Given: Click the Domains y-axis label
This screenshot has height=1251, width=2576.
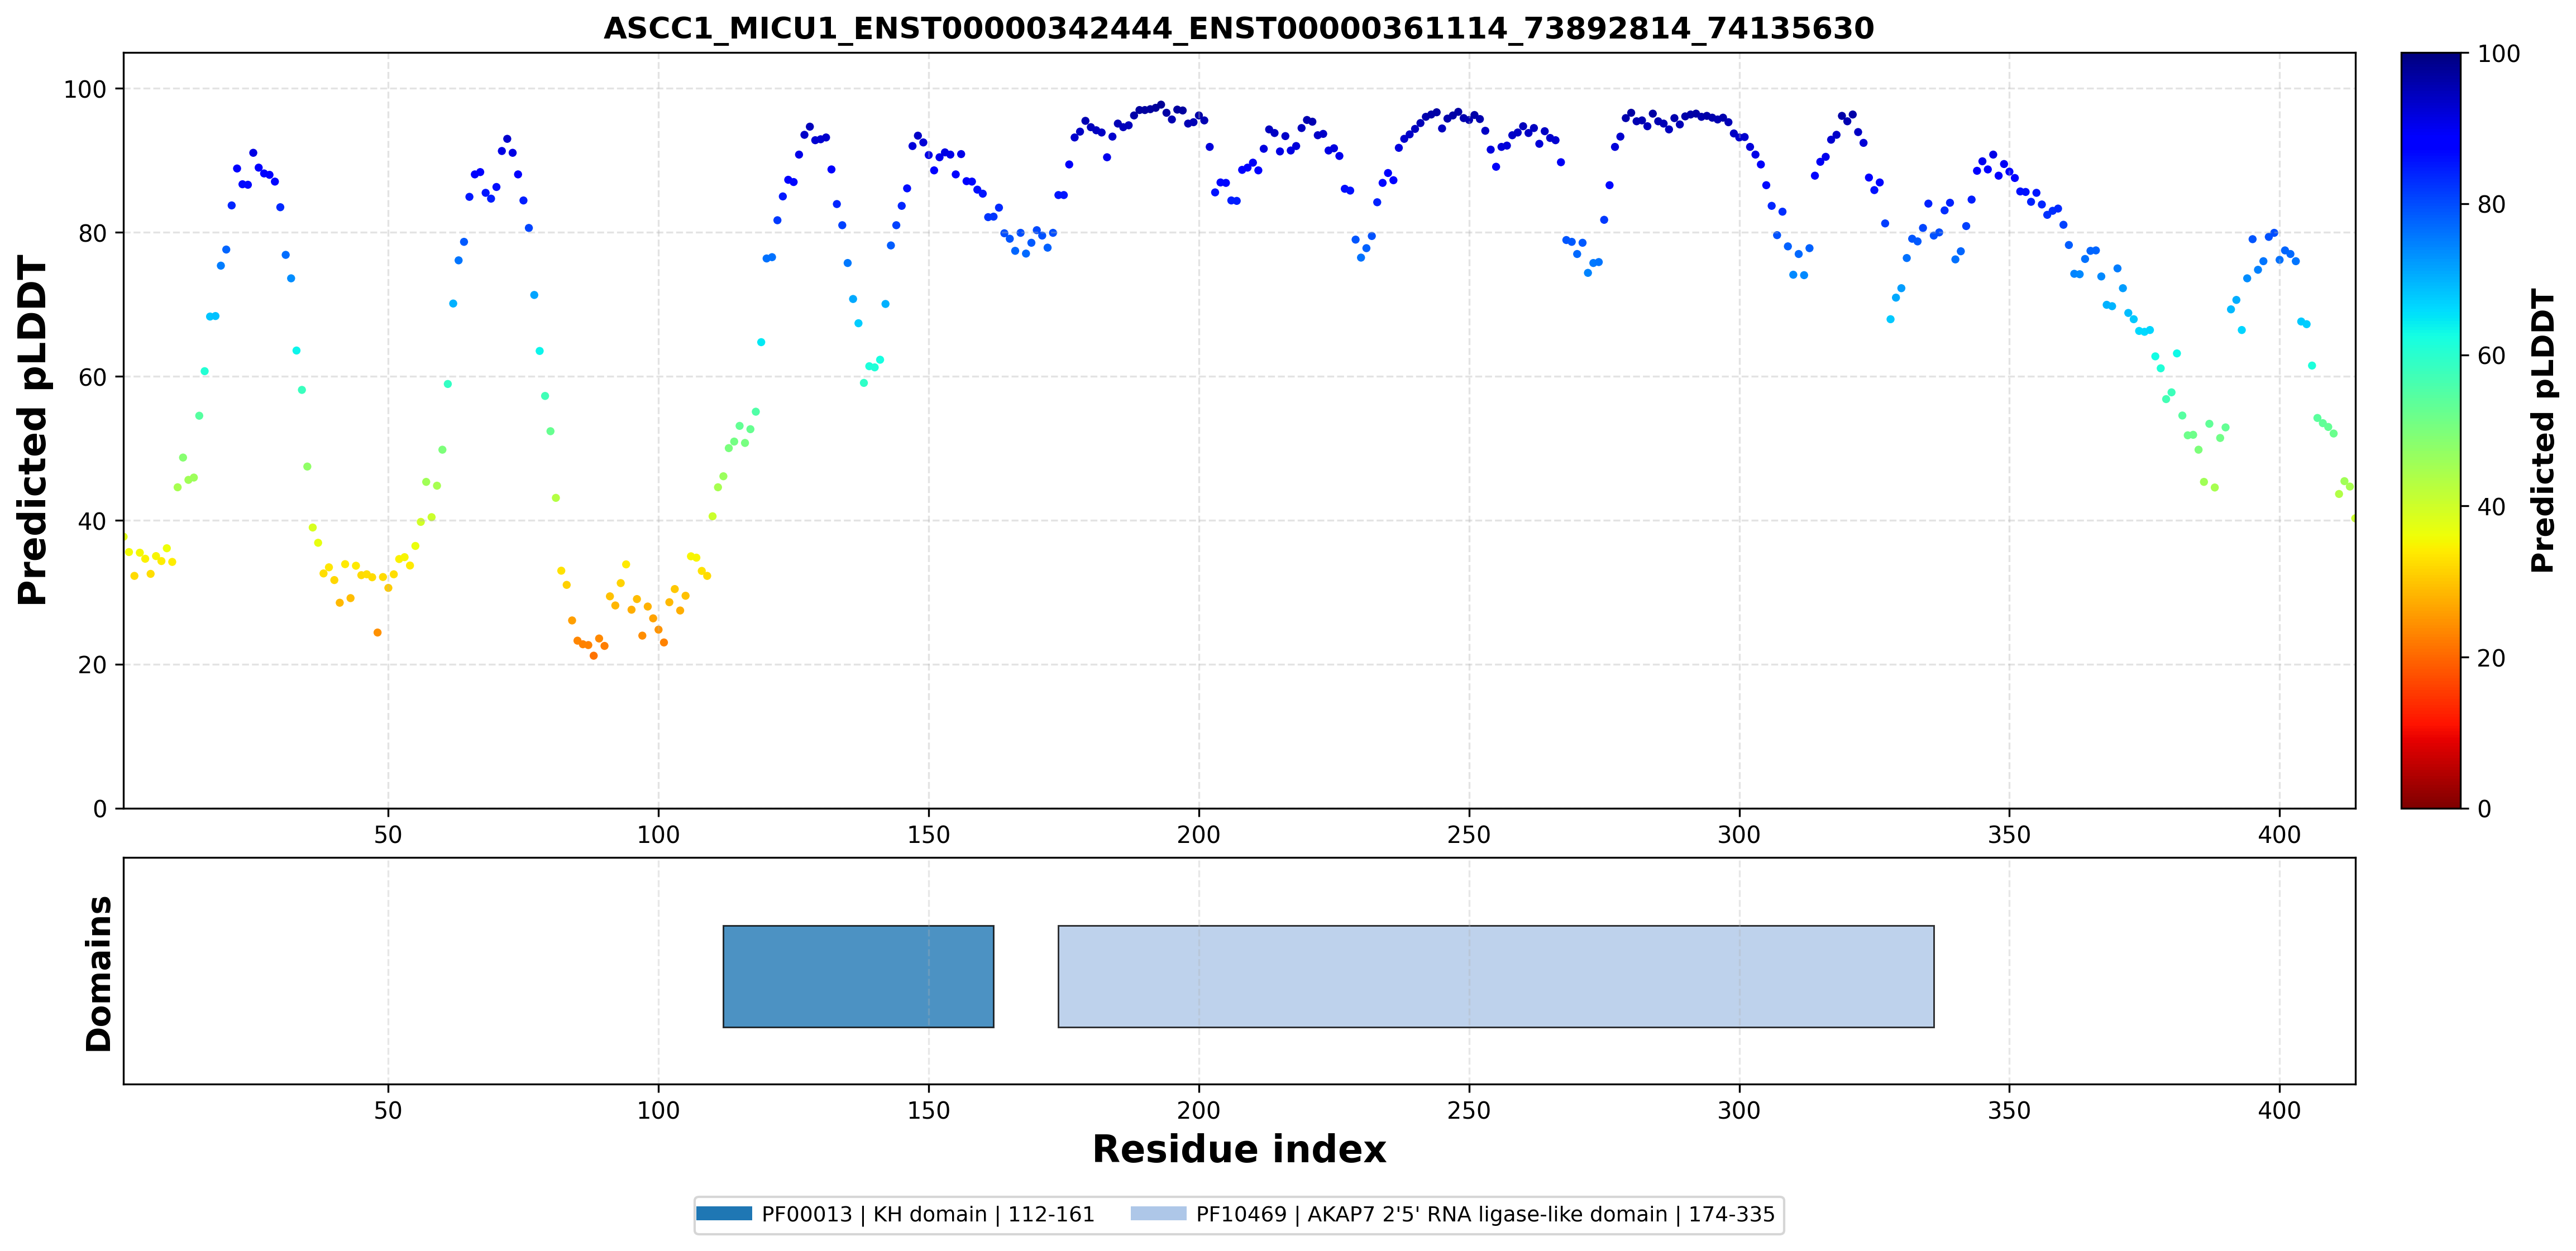Looking at the screenshot, I should [99, 973].
